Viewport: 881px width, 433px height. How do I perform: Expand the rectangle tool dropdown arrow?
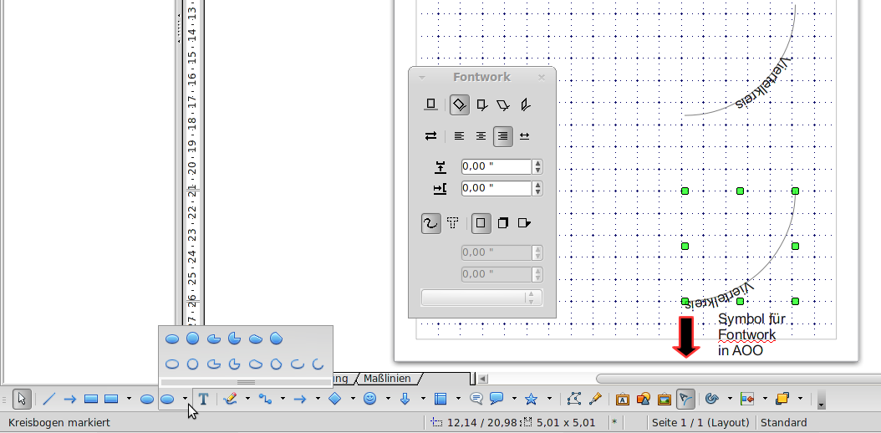pyautogui.click(x=129, y=400)
